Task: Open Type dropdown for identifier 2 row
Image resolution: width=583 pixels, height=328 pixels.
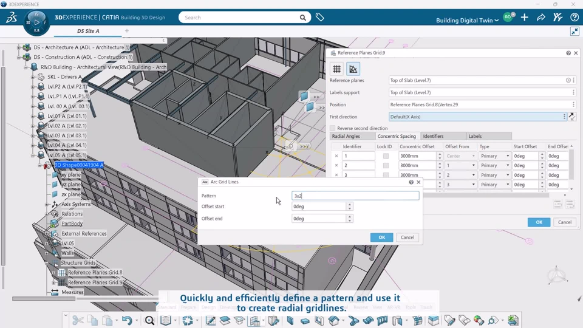Action: (508, 165)
